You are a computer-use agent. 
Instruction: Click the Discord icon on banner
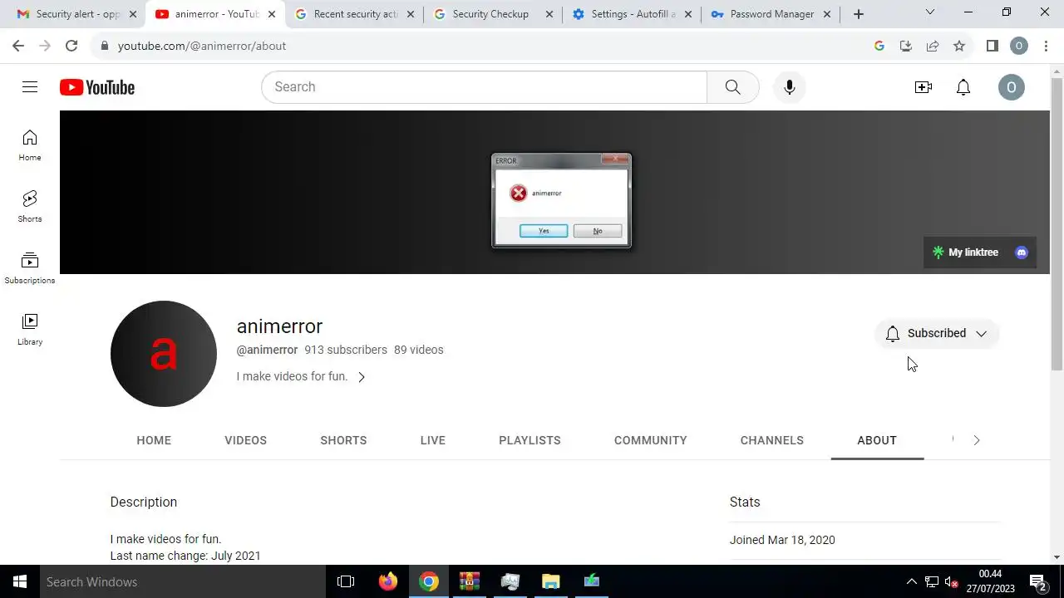click(1022, 252)
